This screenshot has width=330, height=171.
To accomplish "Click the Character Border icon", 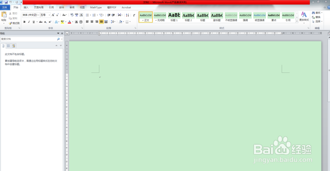I will 81,15.
